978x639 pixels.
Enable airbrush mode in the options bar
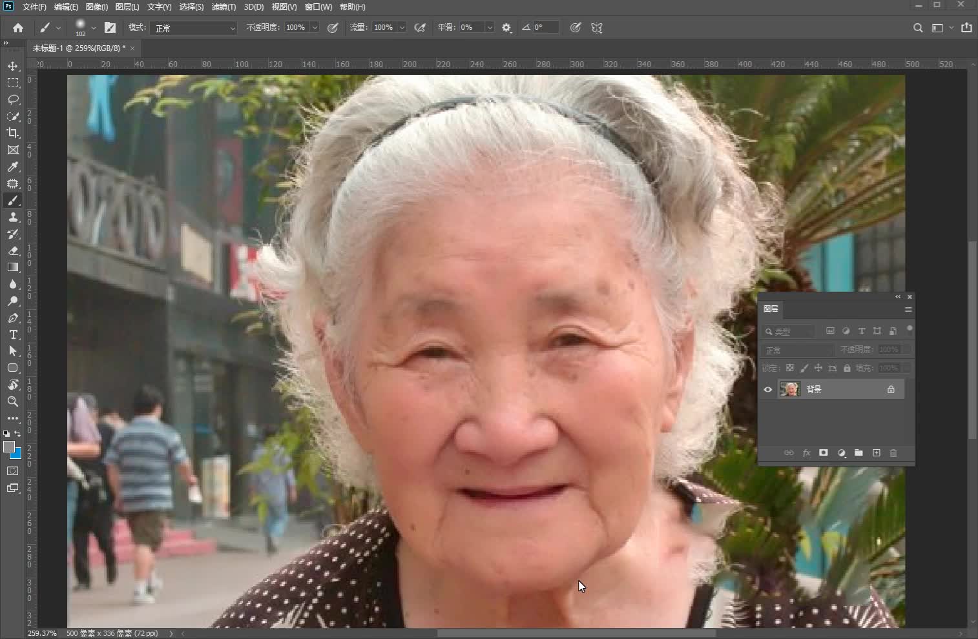(420, 28)
